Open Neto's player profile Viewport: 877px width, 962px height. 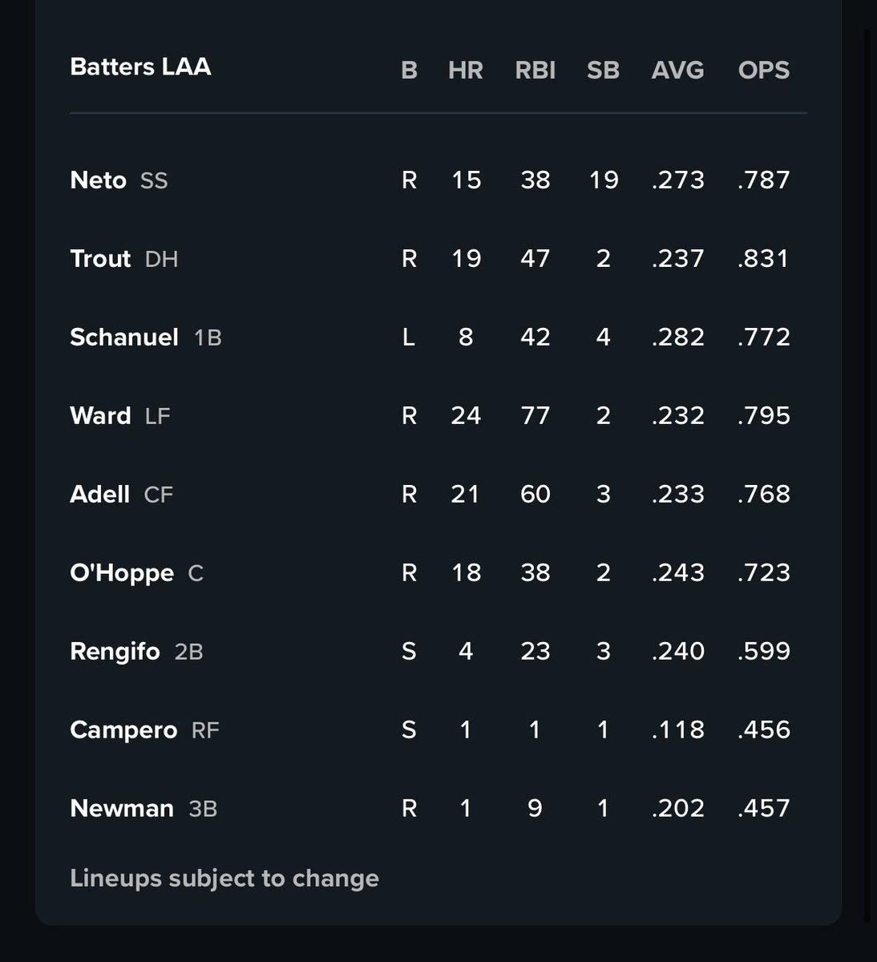pos(99,180)
